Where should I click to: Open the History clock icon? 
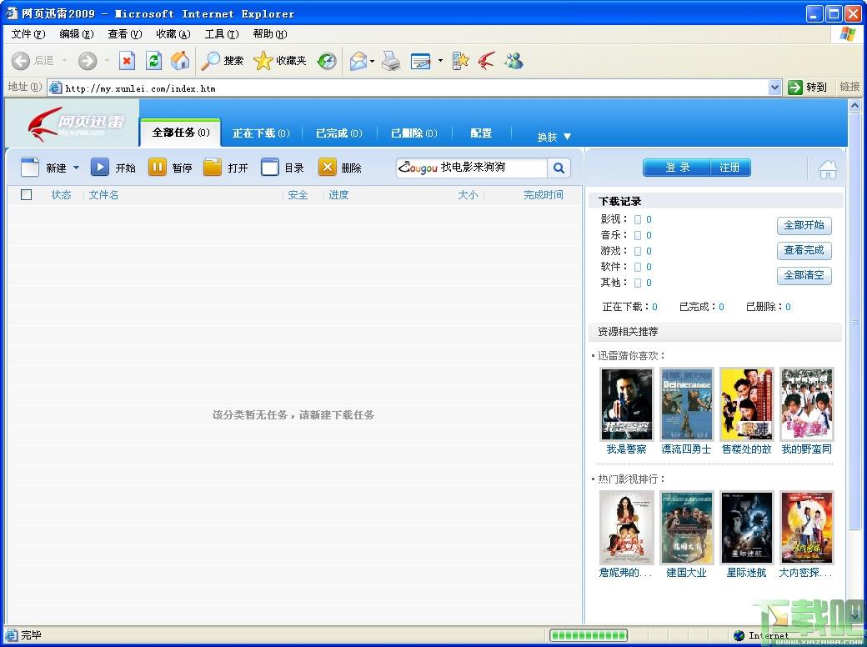(x=327, y=60)
